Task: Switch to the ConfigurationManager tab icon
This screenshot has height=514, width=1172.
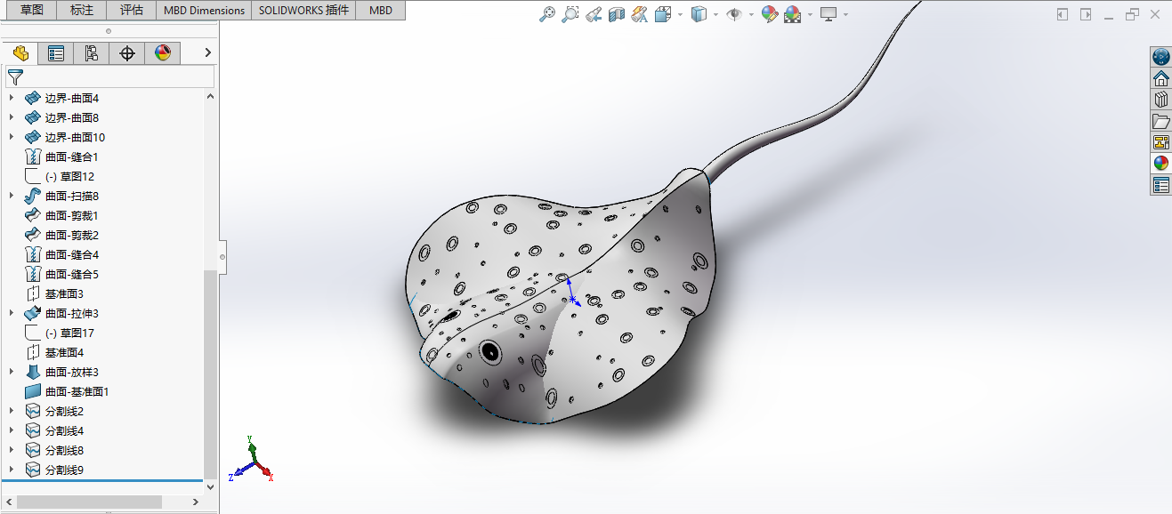Action: click(92, 53)
